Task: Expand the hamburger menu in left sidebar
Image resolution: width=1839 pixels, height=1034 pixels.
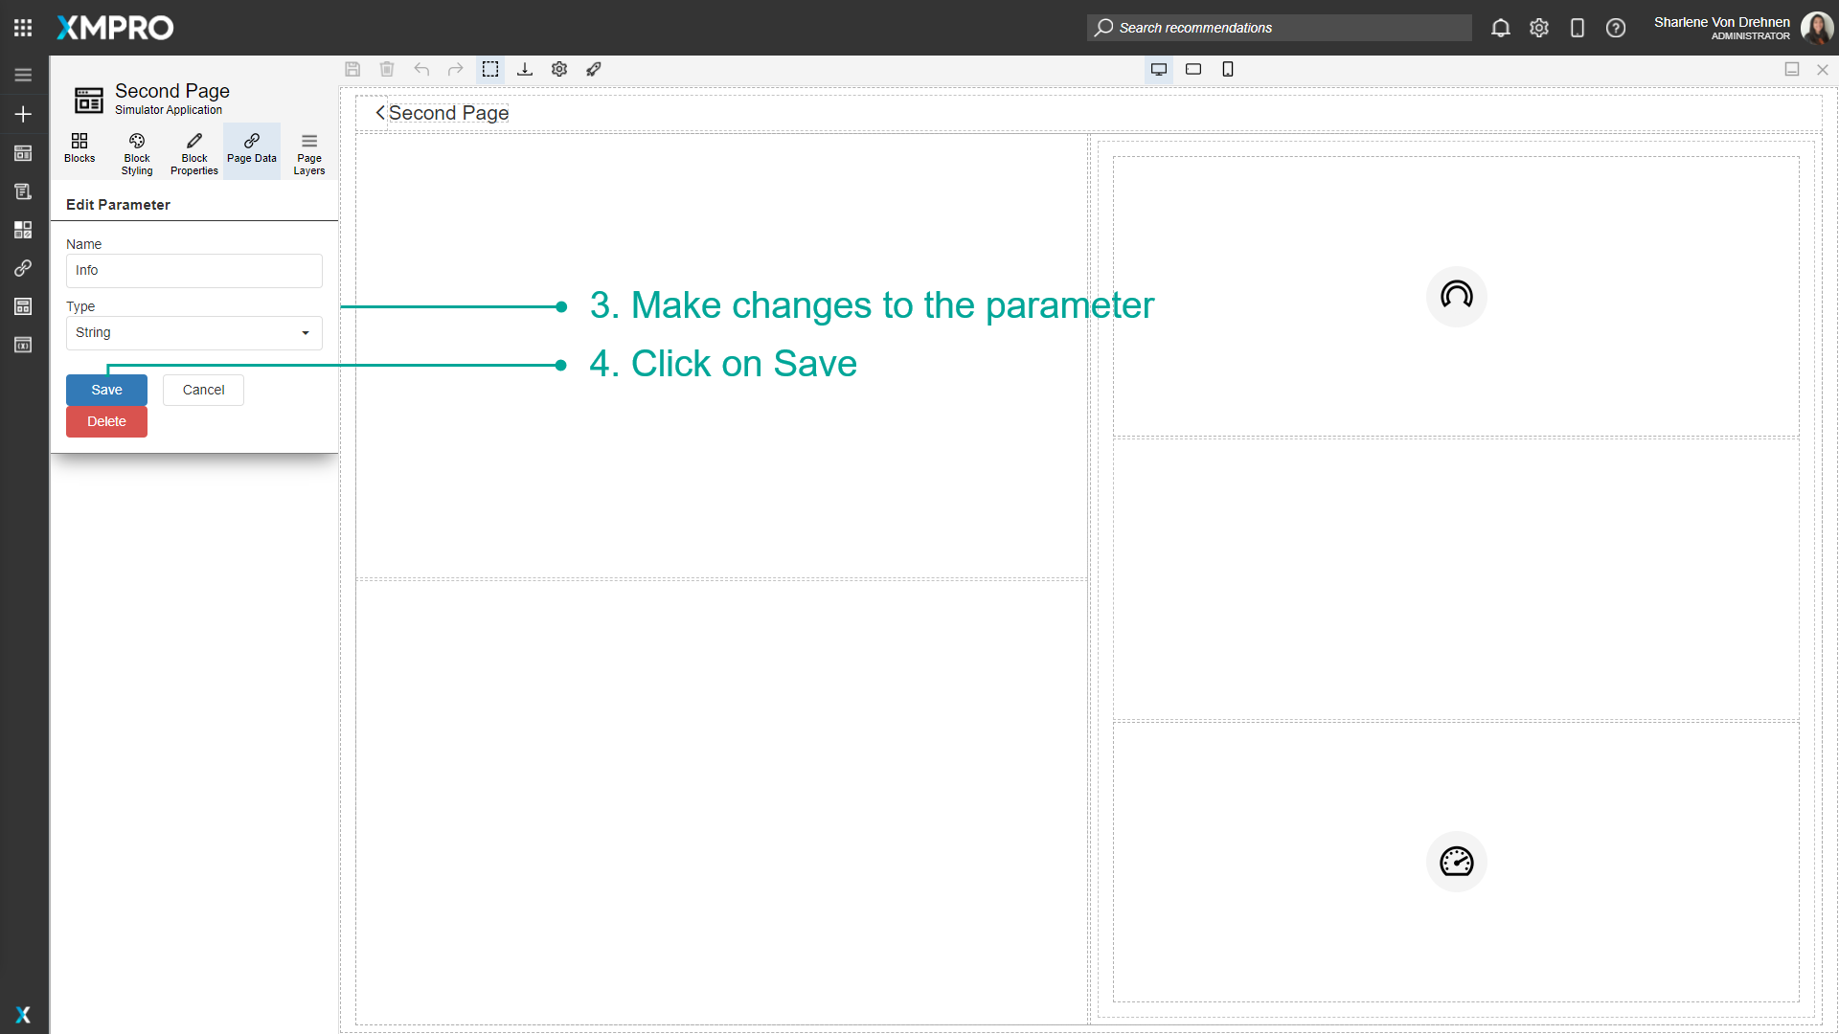Action: 23,75
